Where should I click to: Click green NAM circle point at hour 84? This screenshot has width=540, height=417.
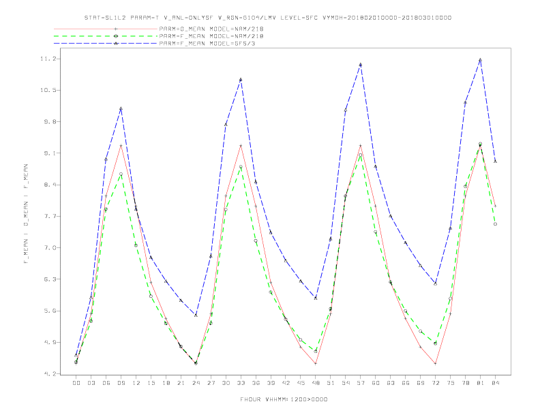pyautogui.click(x=495, y=224)
